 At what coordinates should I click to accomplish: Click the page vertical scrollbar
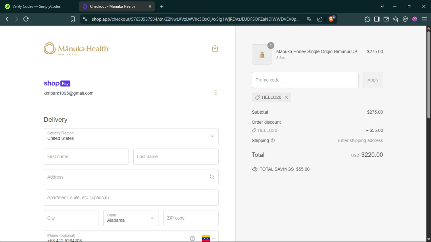click(429, 75)
